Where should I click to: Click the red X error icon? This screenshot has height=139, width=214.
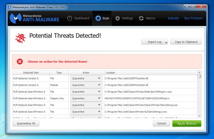20,61
